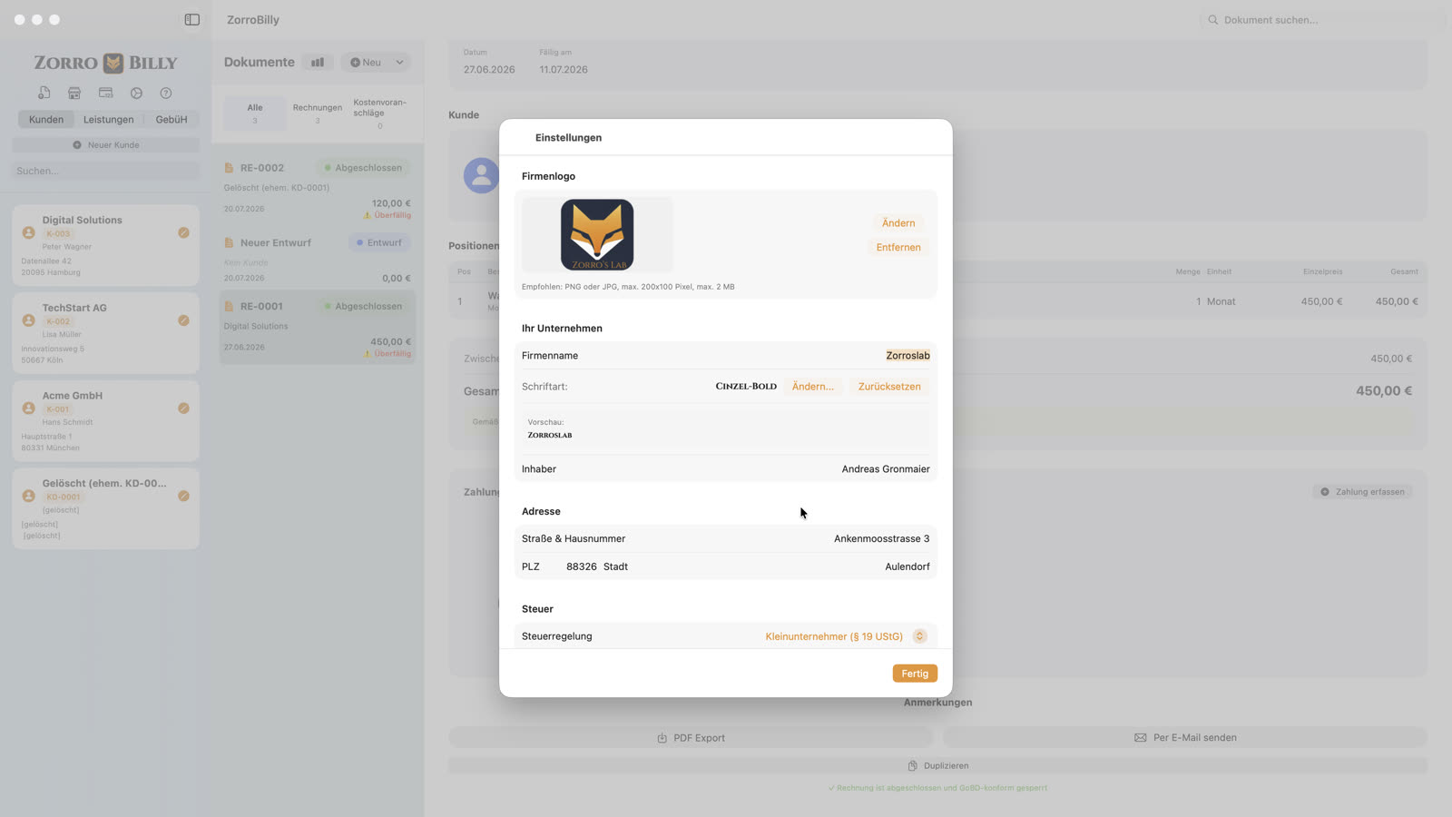
Task: Click Ändern for the company logo
Action: [898, 223]
